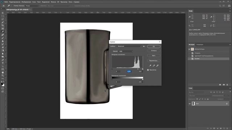Image resolution: width=232 pixels, height=130 pixels.
Task: Open the Фильтр menu
Action: click(53, 2)
